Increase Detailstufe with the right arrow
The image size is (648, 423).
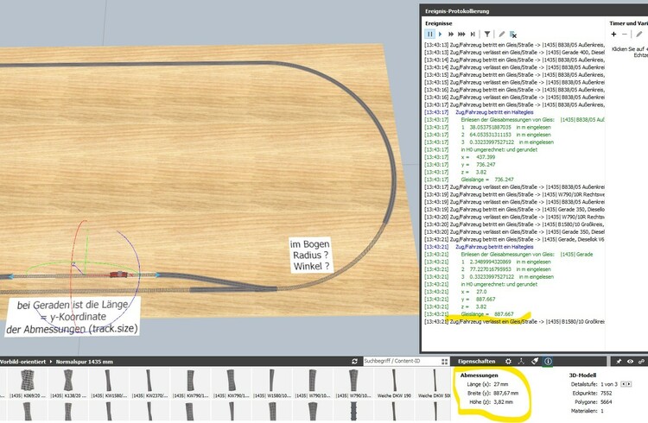coord(629,384)
